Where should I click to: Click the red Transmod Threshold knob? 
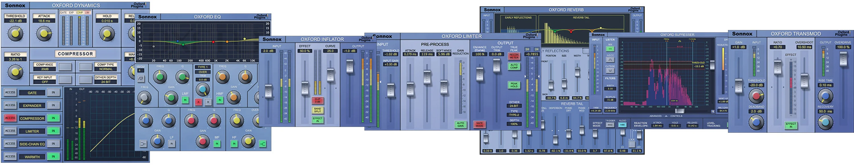click(756, 97)
